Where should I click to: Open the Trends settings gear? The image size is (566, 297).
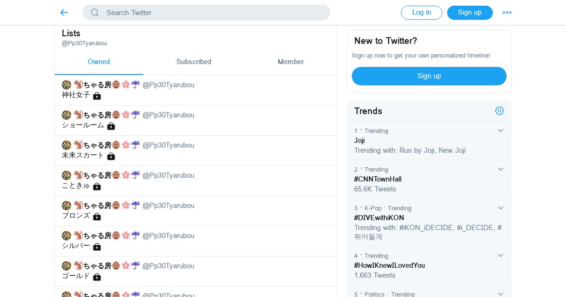tap(499, 111)
